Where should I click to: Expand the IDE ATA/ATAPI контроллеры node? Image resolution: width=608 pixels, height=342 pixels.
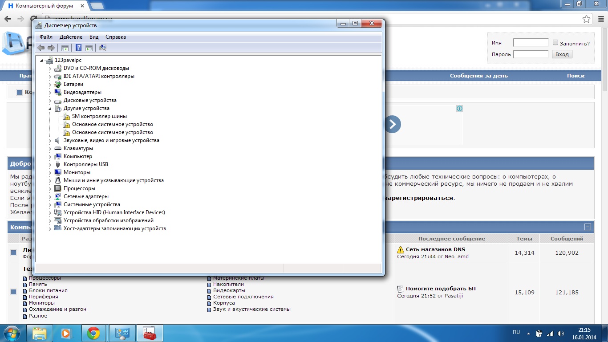click(x=50, y=76)
